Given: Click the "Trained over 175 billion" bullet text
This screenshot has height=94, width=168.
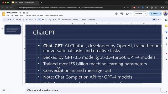Looking at the screenshot, I should 95,64.
